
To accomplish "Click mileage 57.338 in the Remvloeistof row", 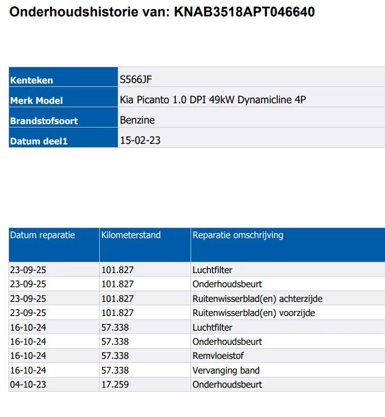I will coord(115,356).
